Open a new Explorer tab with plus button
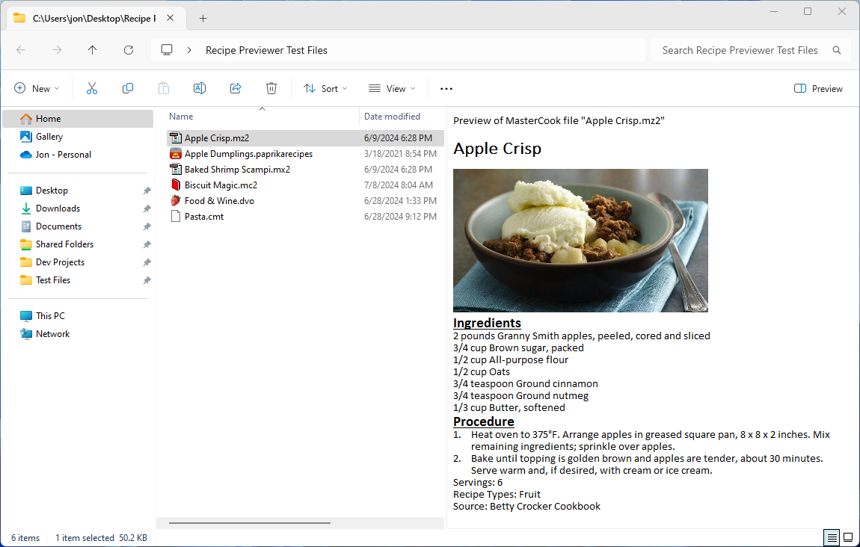Viewport: 860px width, 547px height. (x=203, y=18)
